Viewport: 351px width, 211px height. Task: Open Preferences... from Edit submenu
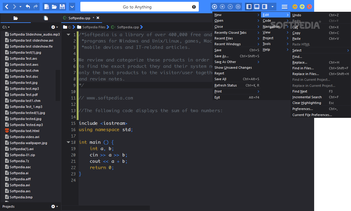pyautogui.click(x=320, y=109)
